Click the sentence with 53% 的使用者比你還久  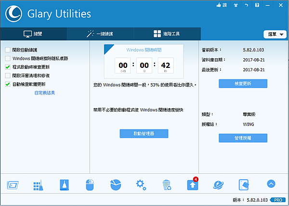[145, 85]
